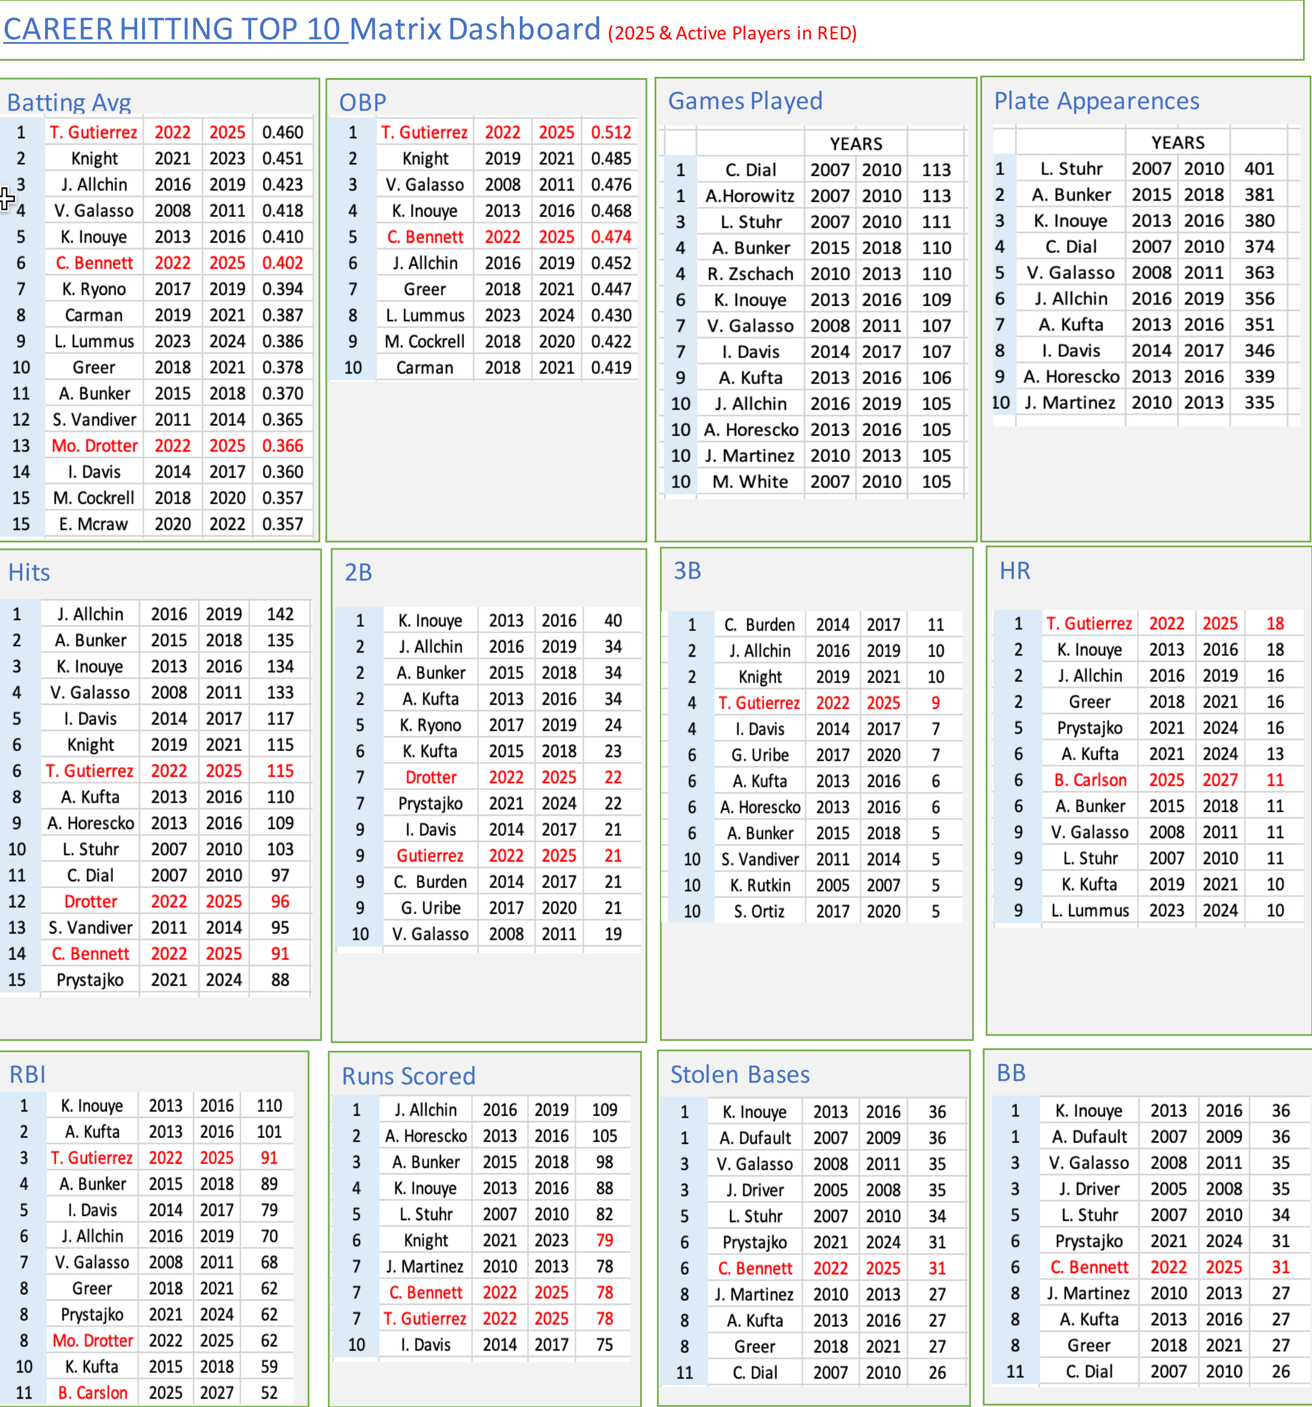Click Knight's red 79 runs cell
This screenshot has height=1407, width=1312.
pyautogui.click(x=604, y=1241)
